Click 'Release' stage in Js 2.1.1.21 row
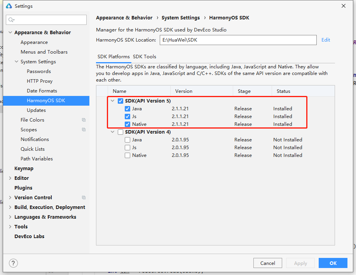Image resolution: width=356 pixels, height=275 pixels. click(243, 117)
